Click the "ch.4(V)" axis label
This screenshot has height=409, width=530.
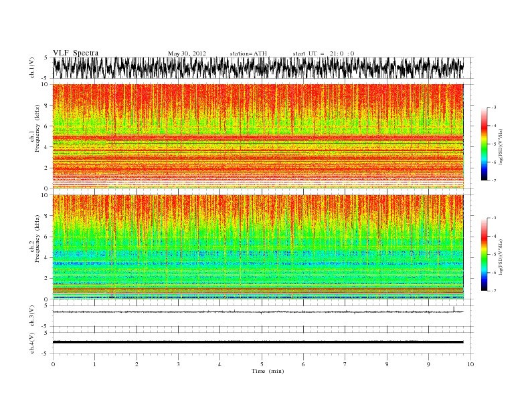(31, 343)
